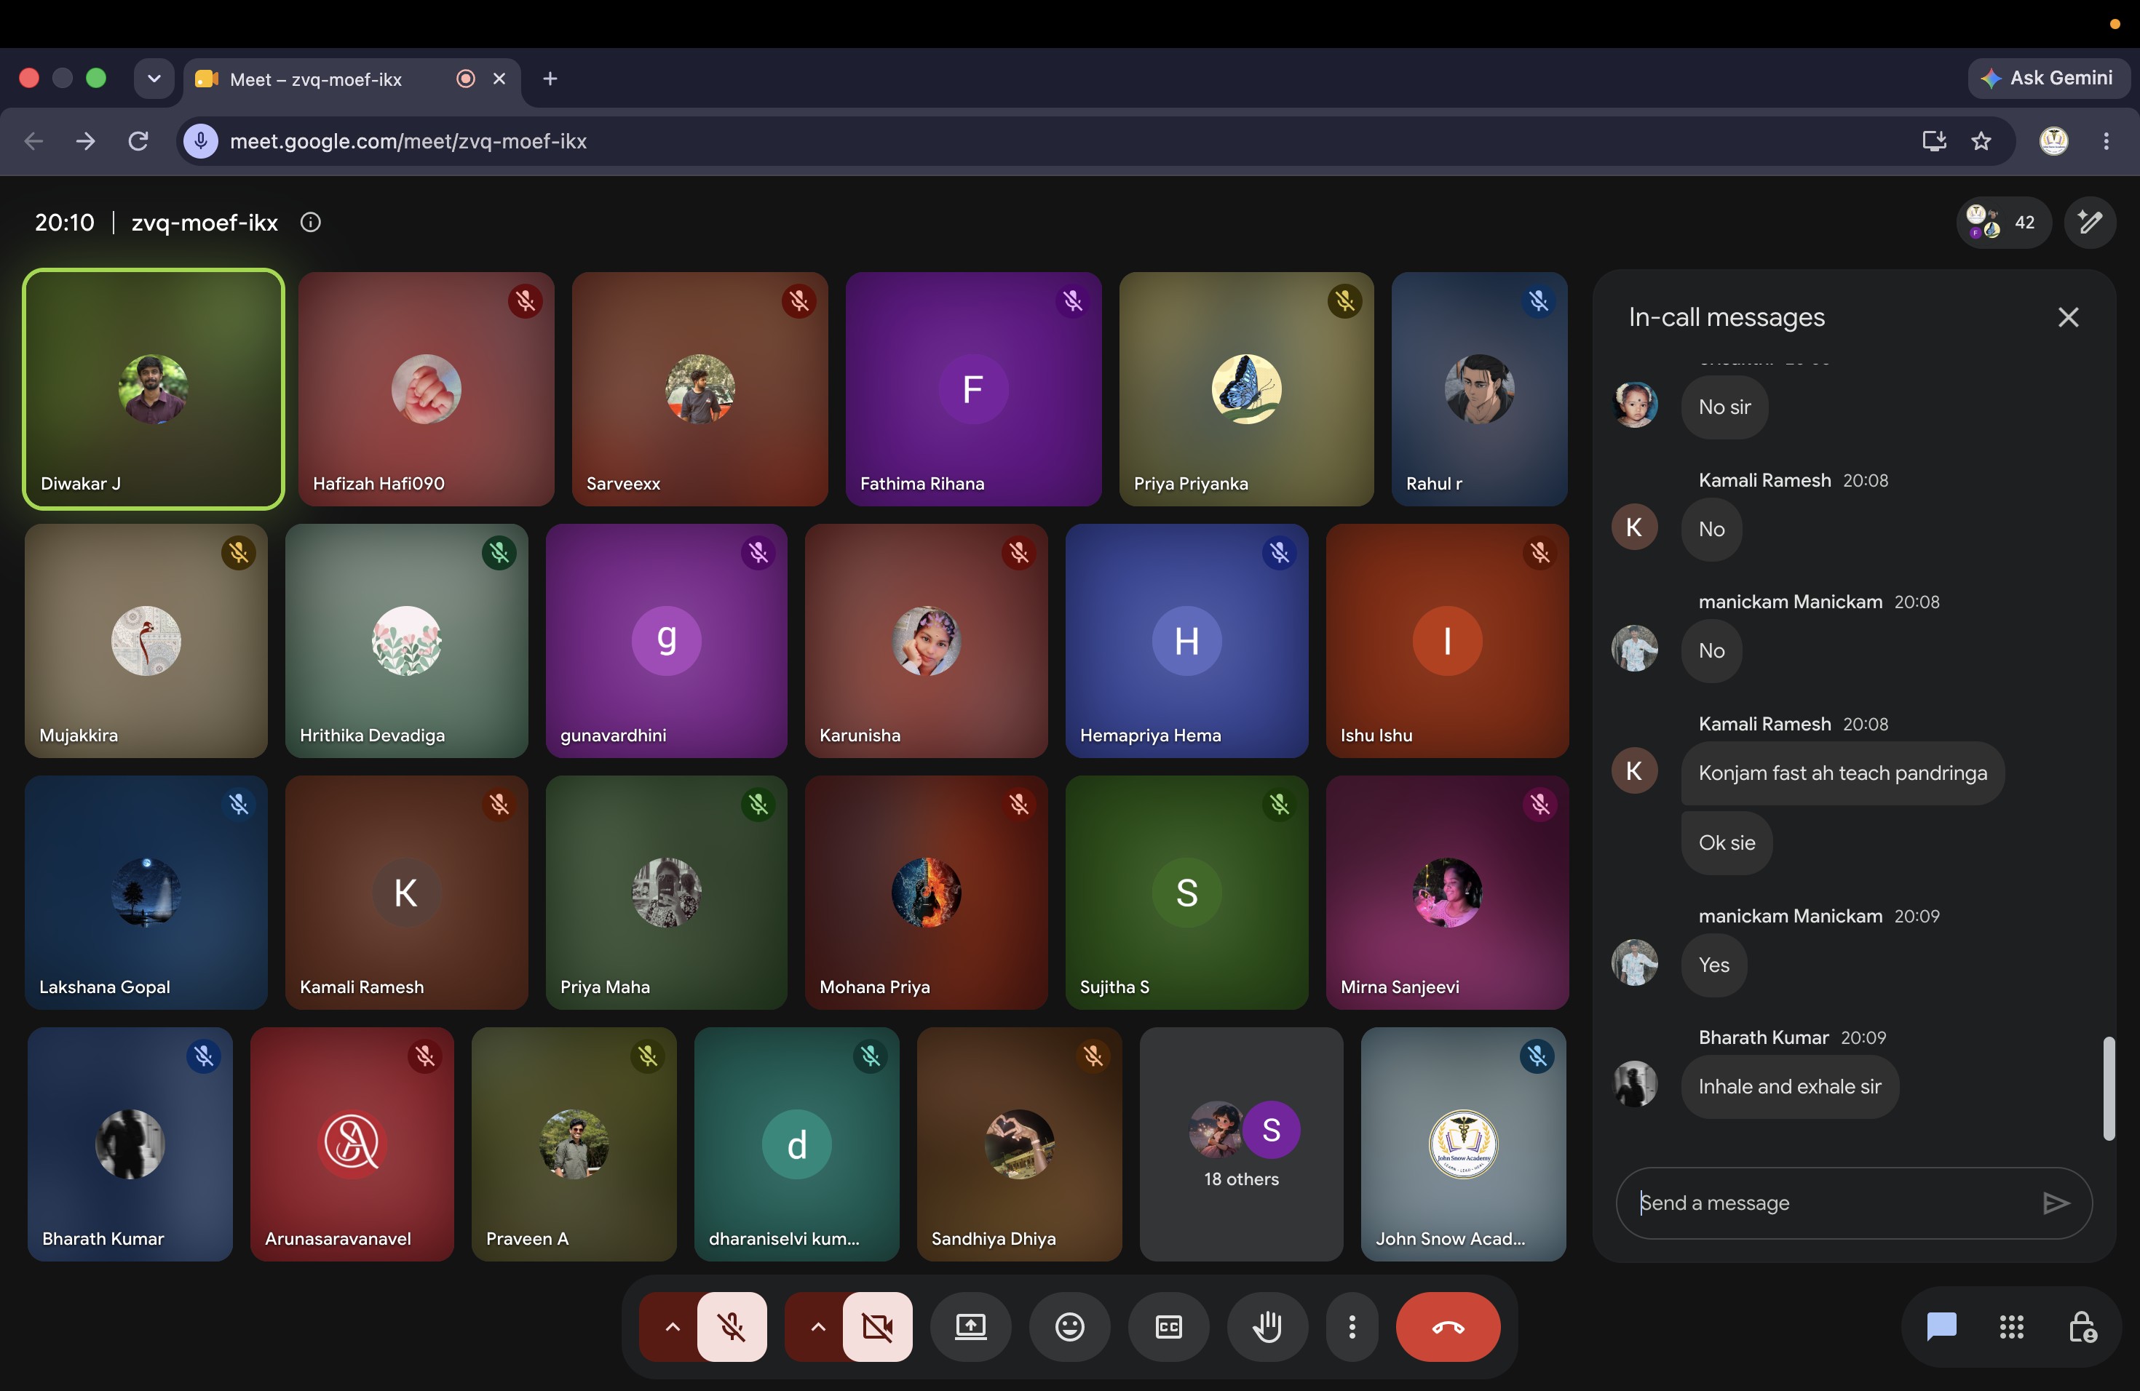
Task: Click the send message arrow
Action: tap(2056, 1203)
